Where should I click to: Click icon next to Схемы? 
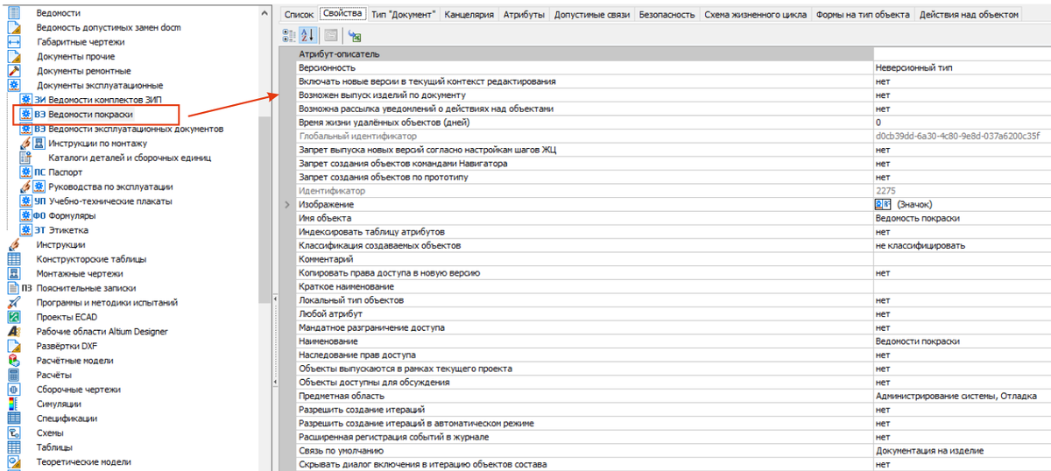pos(14,432)
